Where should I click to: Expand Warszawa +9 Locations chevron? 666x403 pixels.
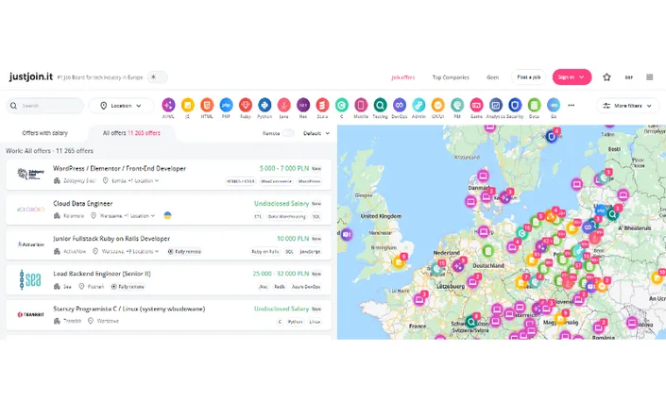point(157,251)
